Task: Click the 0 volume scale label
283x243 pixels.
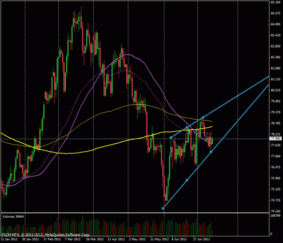Action: (x=271, y=234)
